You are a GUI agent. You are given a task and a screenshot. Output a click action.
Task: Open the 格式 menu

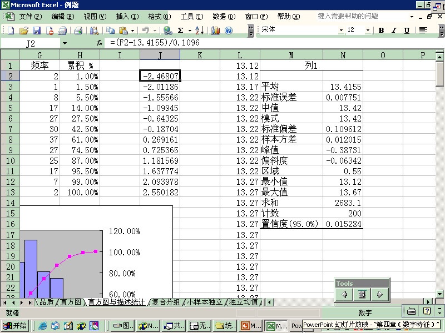click(x=160, y=17)
